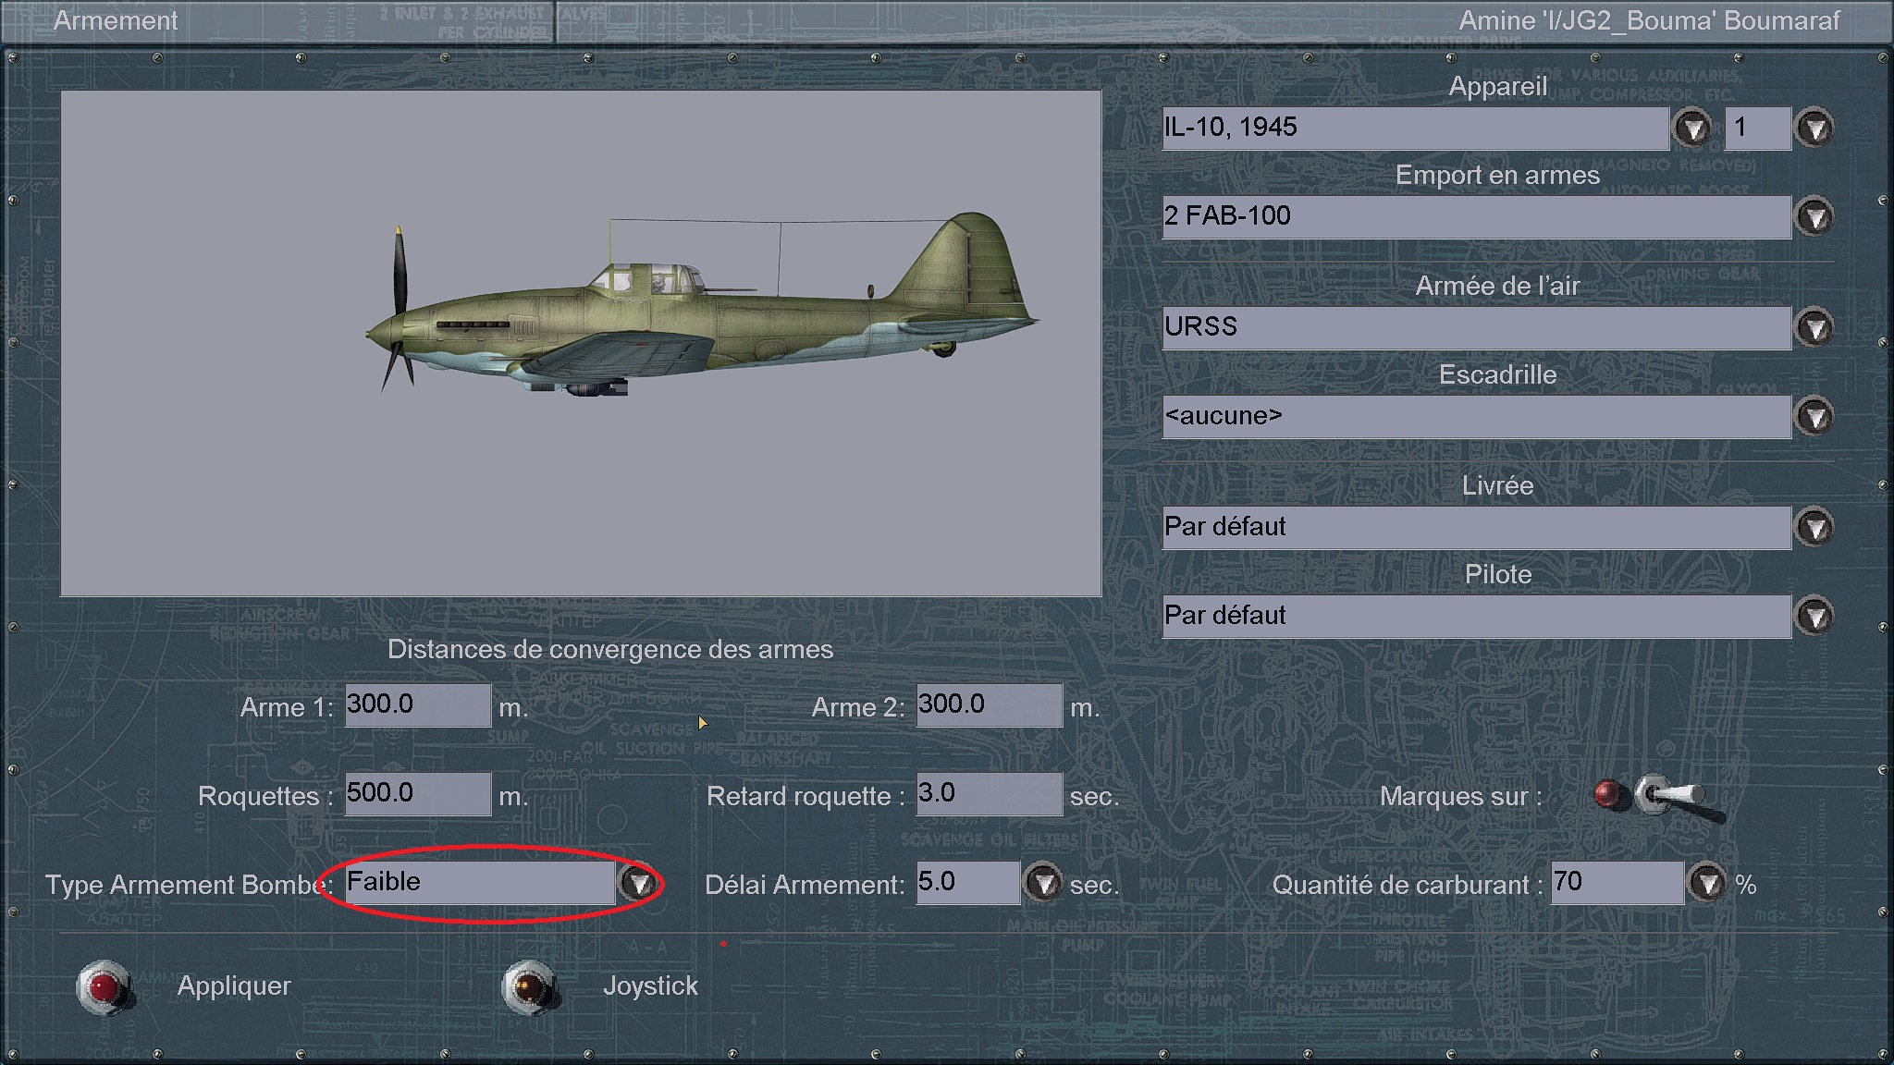The image size is (1894, 1065).
Task: Open Armée de l'air URSS dropdown arrow
Action: click(x=1814, y=327)
